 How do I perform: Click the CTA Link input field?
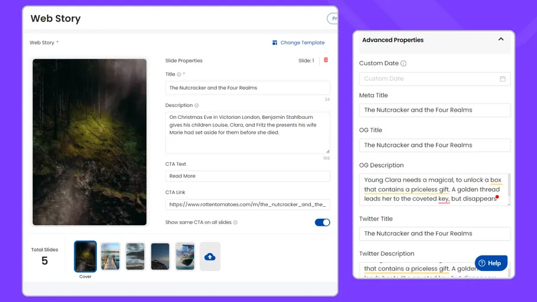click(x=247, y=205)
